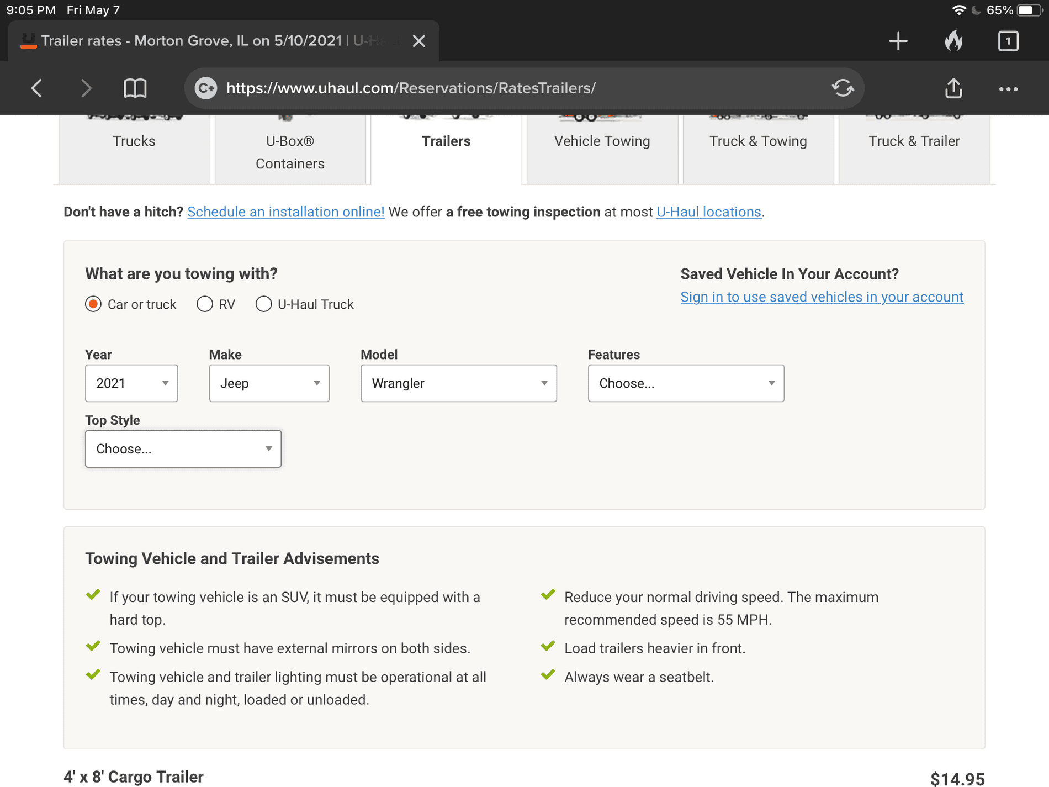Go forward to the next page
Image resolution: width=1049 pixels, height=787 pixels.
tap(86, 88)
